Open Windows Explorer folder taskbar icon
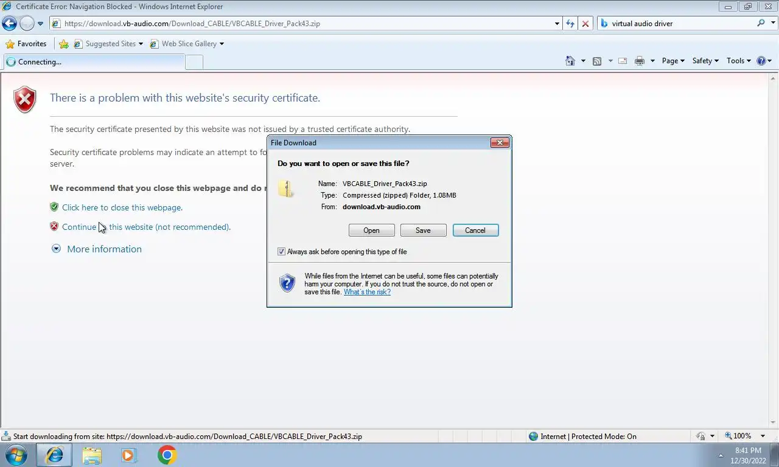Screen dimensions: 779x467 (92, 455)
